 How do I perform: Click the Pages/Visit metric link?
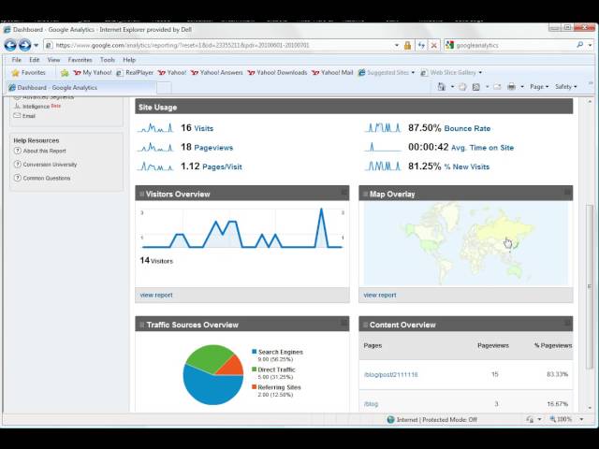click(222, 167)
